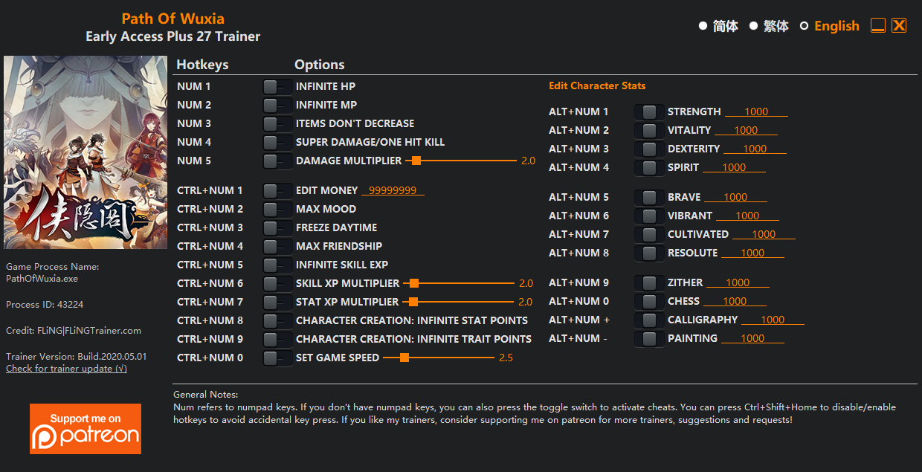Toggle Freeze Daytime switch
This screenshot has width=922, height=472.
tap(277, 228)
